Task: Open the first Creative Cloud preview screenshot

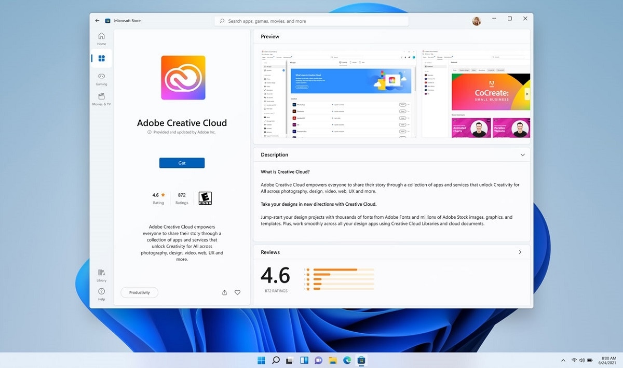Action: click(338, 94)
